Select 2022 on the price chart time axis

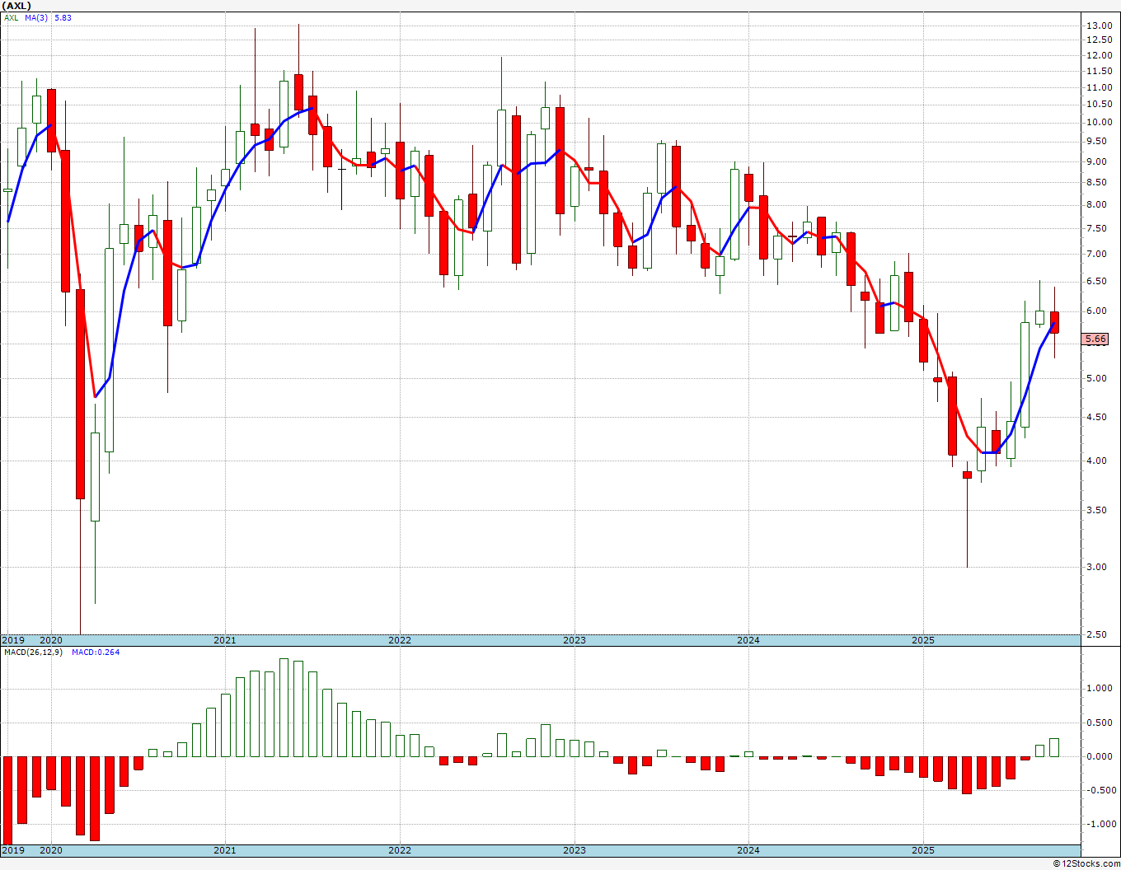click(x=400, y=640)
